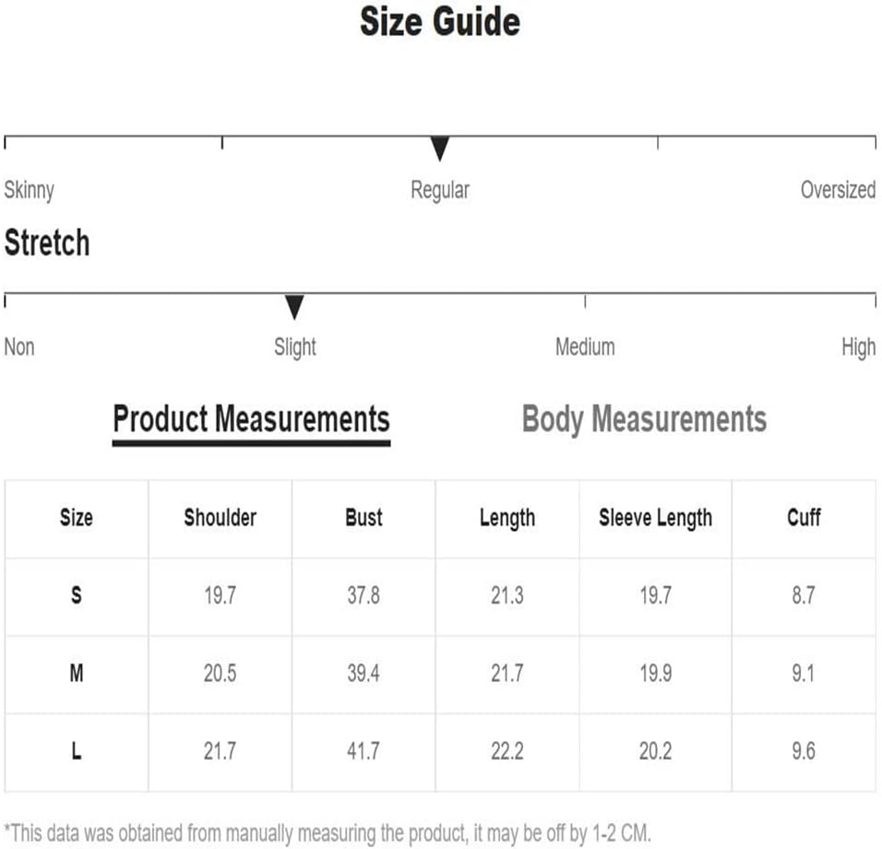Image resolution: width=882 pixels, height=849 pixels.
Task: Switch to the Product Measurements tab
Action: [x=251, y=419]
